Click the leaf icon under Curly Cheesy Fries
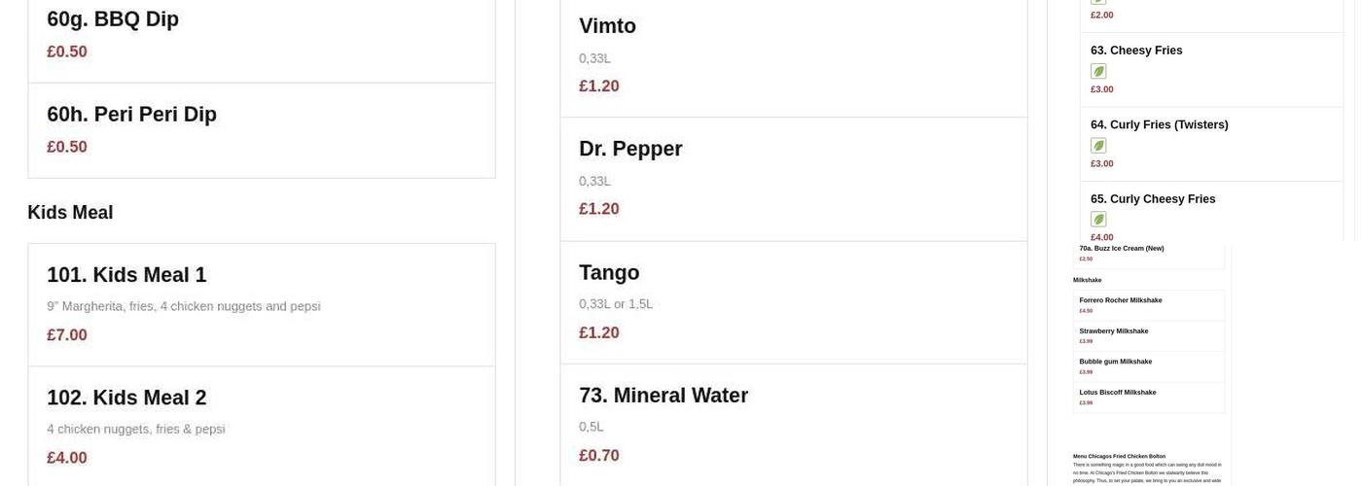 coord(1098,220)
